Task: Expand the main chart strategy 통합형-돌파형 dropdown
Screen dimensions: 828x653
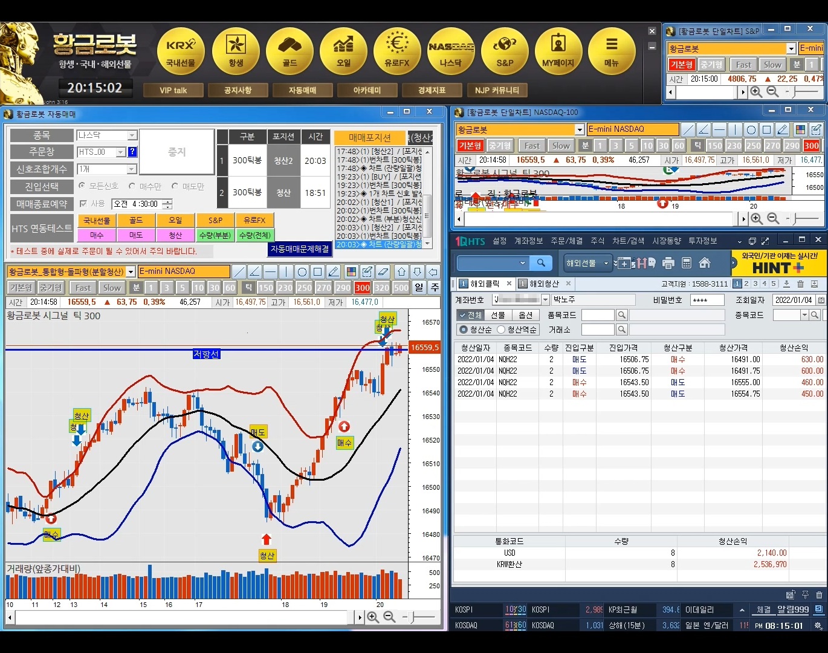Action: (x=131, y=272)
